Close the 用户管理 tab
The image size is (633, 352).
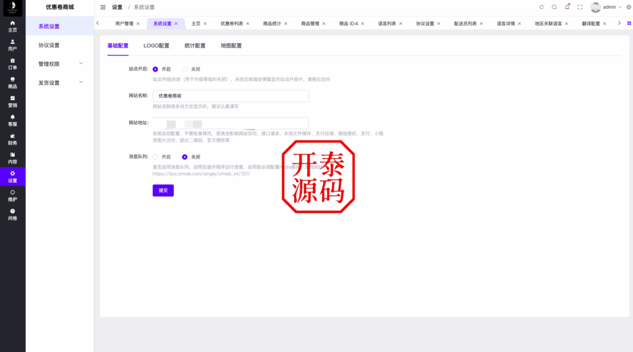coord(138,24)
